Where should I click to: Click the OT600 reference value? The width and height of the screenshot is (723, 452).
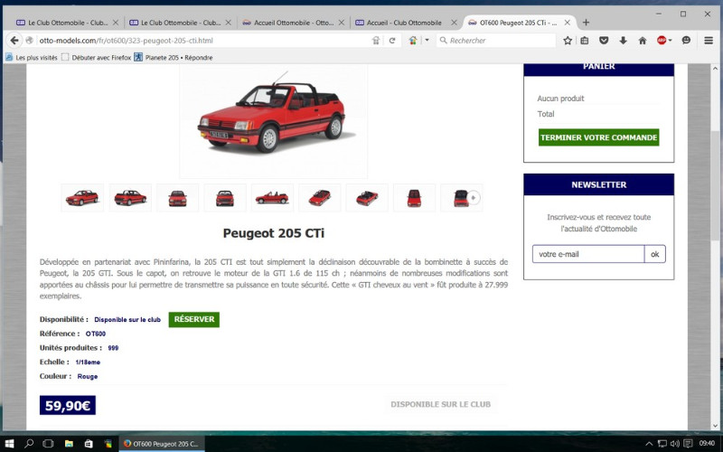coord(96,334)
